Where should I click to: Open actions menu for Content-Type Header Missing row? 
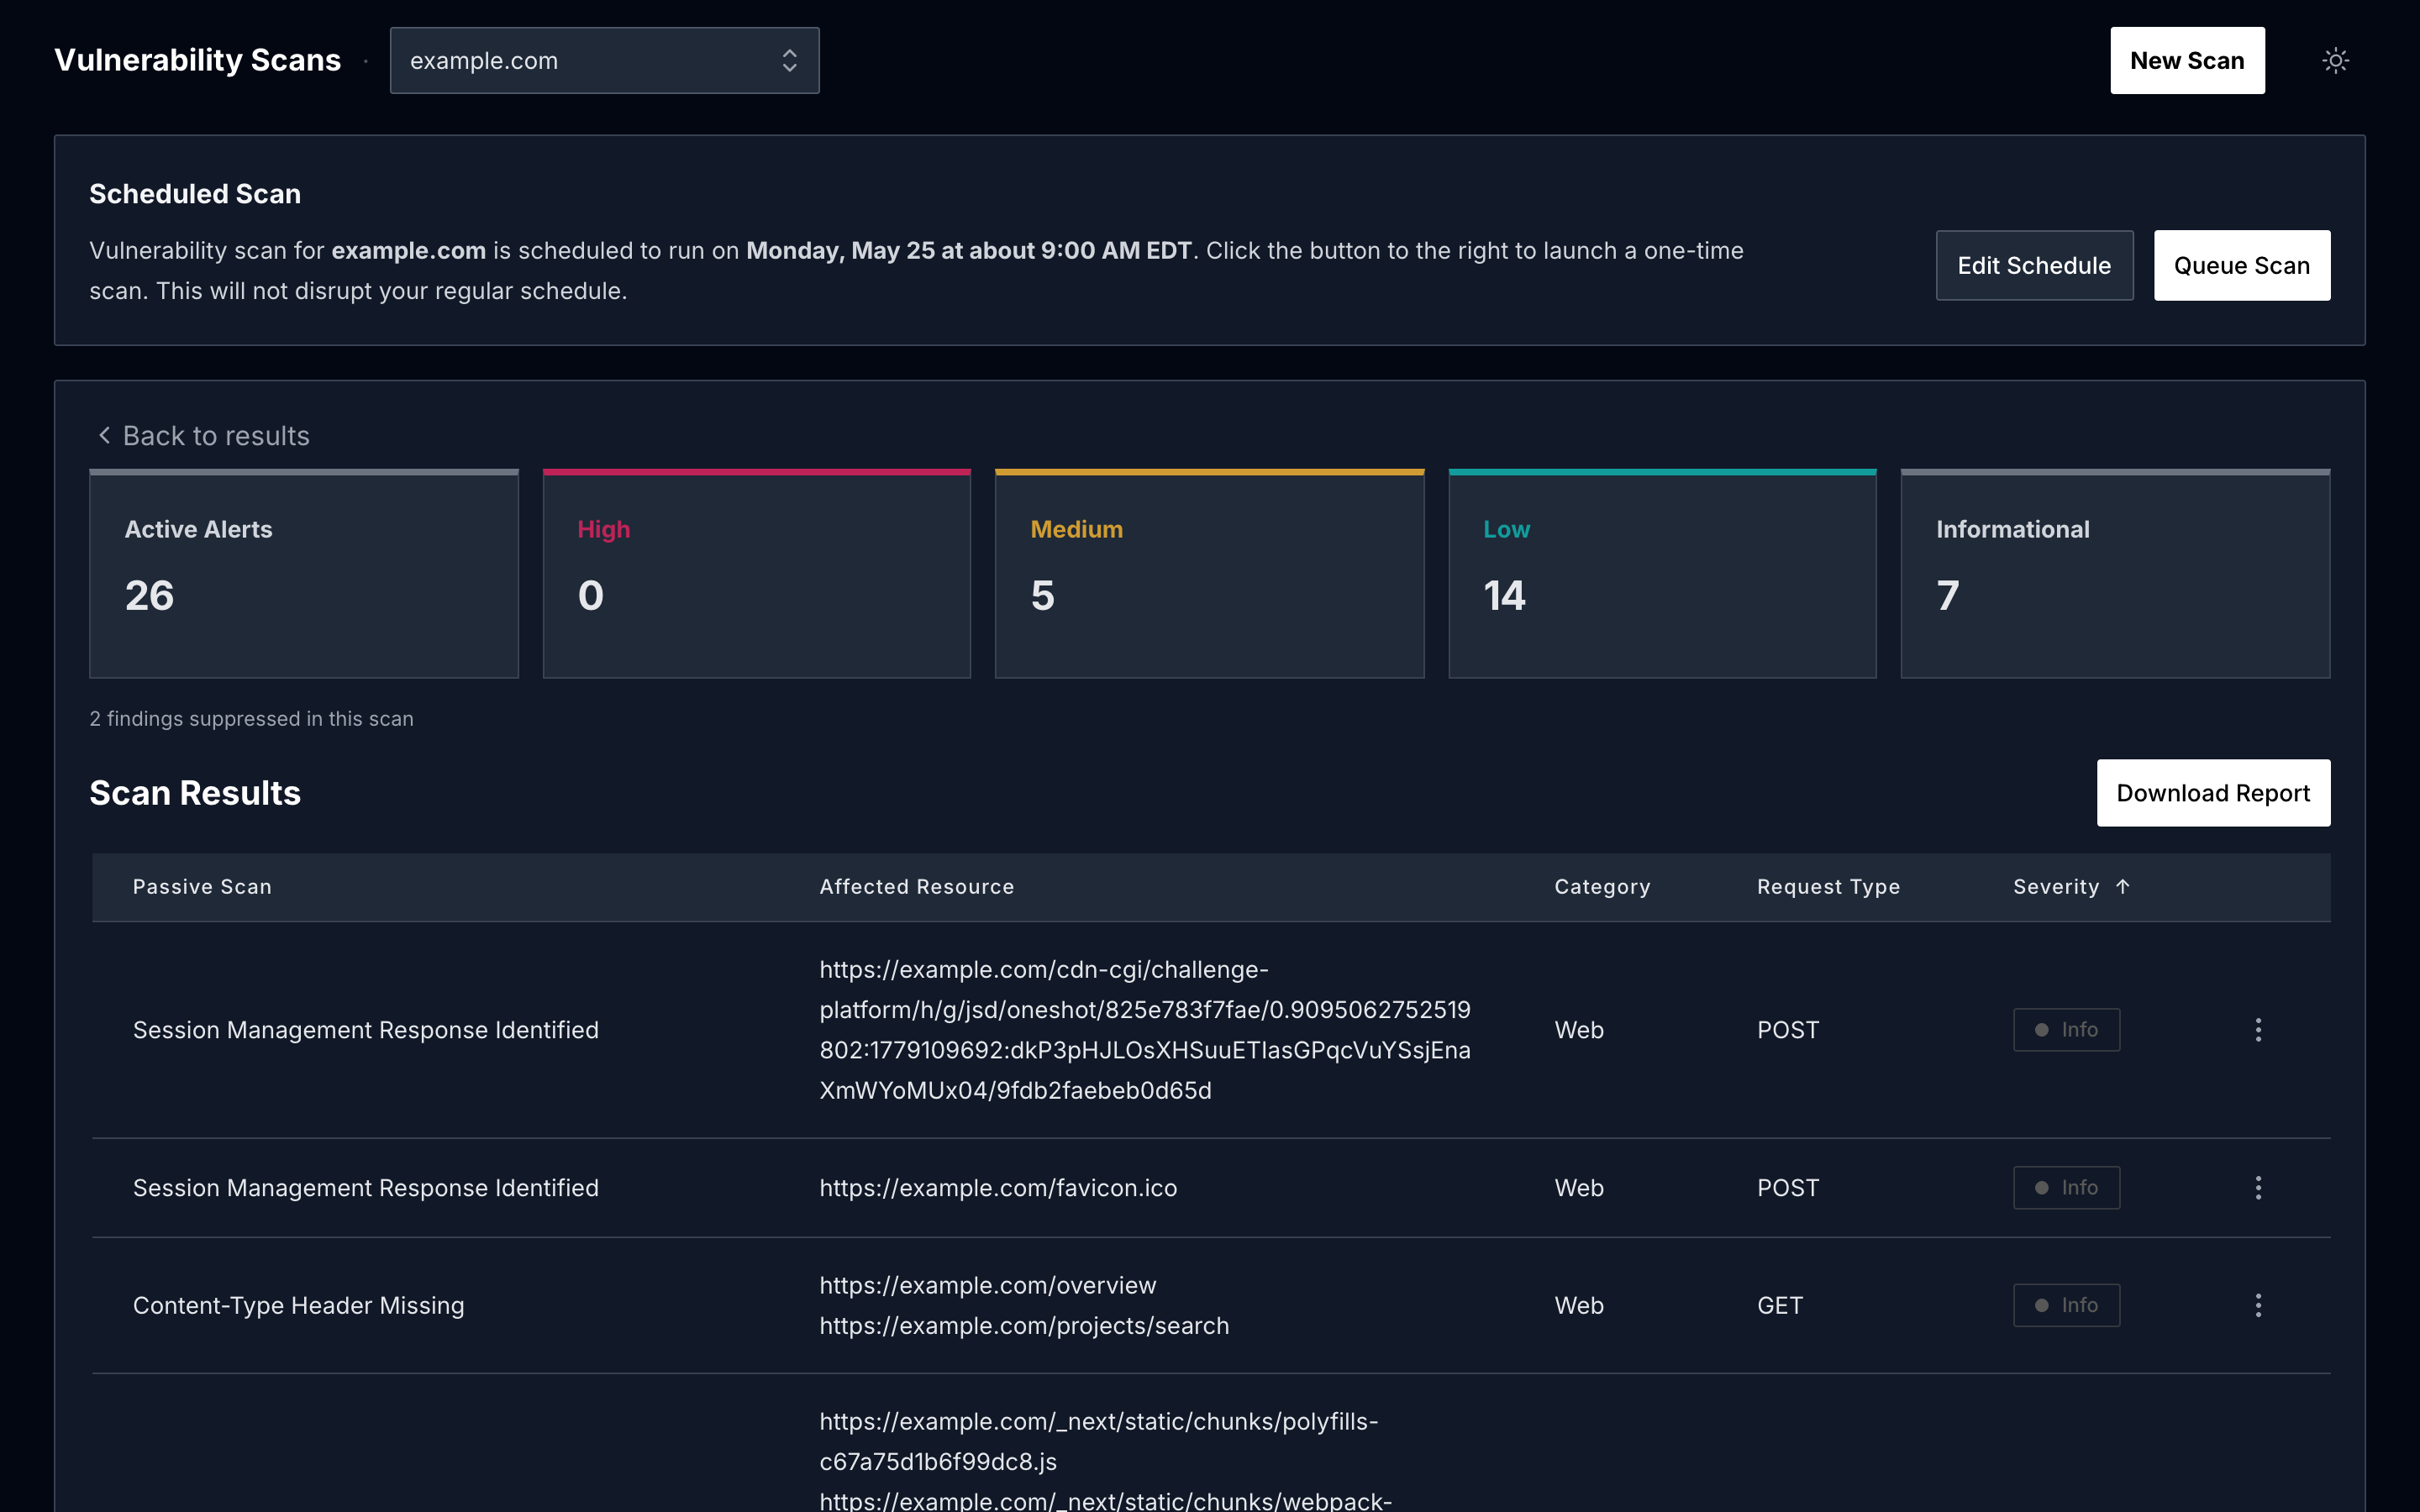pyautogui.click(x=2258, y=1305)
